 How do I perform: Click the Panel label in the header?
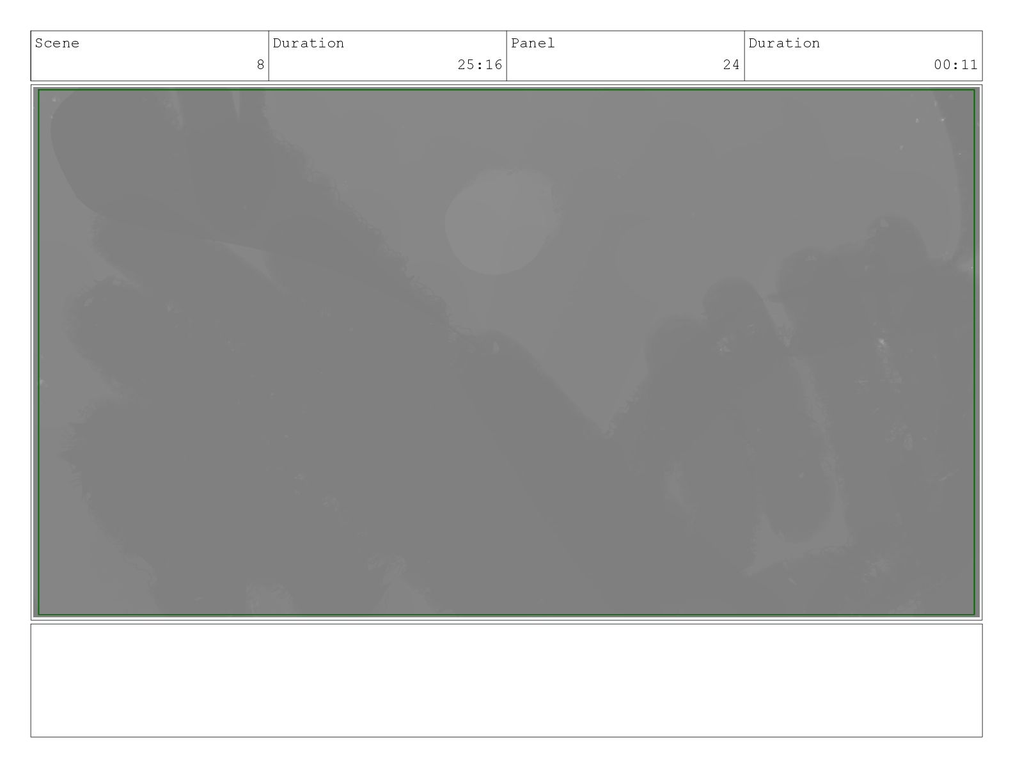pos(533,43)
